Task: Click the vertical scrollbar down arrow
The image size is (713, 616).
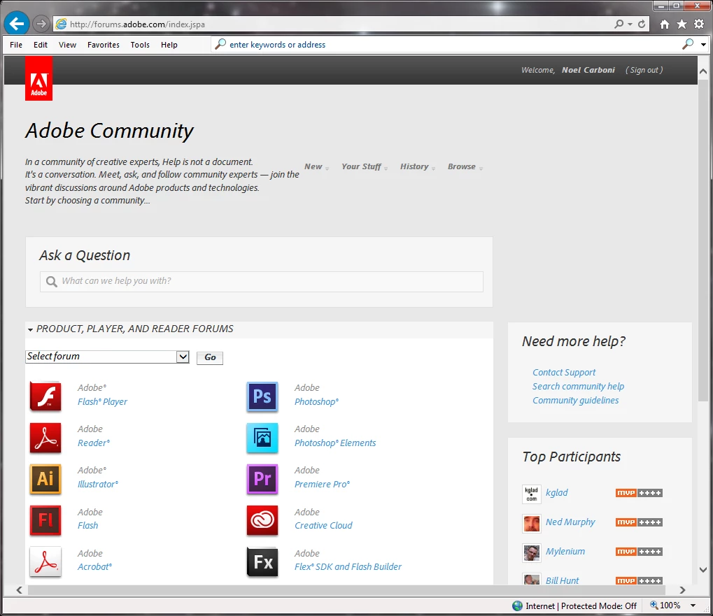Action: point(703,570)
